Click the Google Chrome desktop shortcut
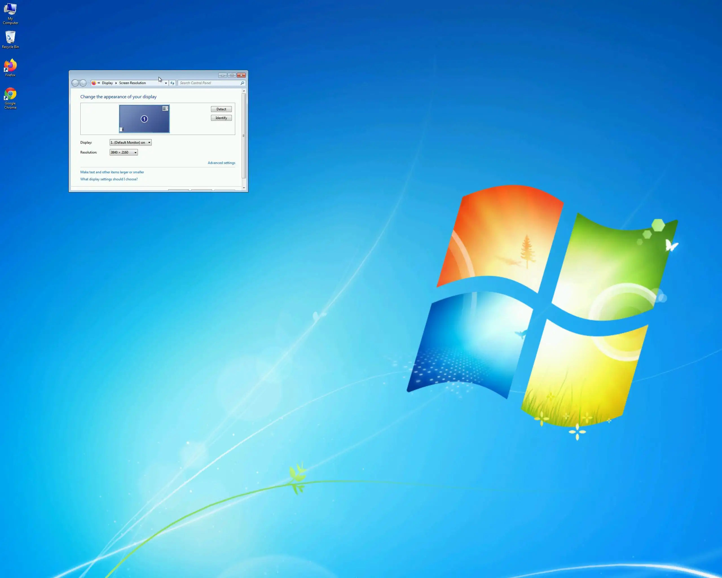The height and width of the screenshot is (578, 722). [10, 94]
